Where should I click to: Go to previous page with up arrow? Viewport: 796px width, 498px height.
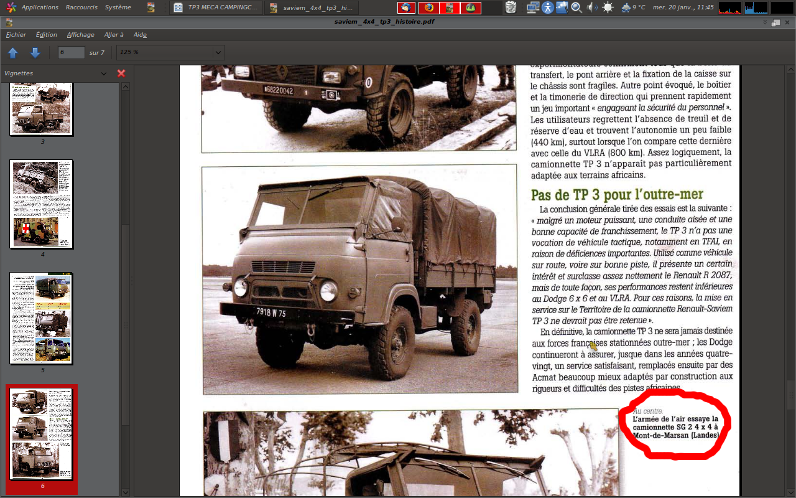(13, 53)
